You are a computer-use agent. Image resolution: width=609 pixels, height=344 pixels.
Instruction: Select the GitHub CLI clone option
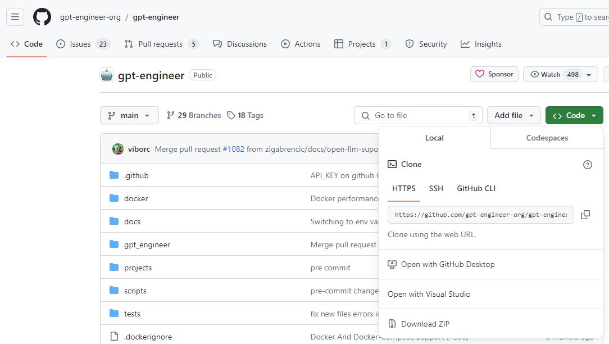coord(476,188)
